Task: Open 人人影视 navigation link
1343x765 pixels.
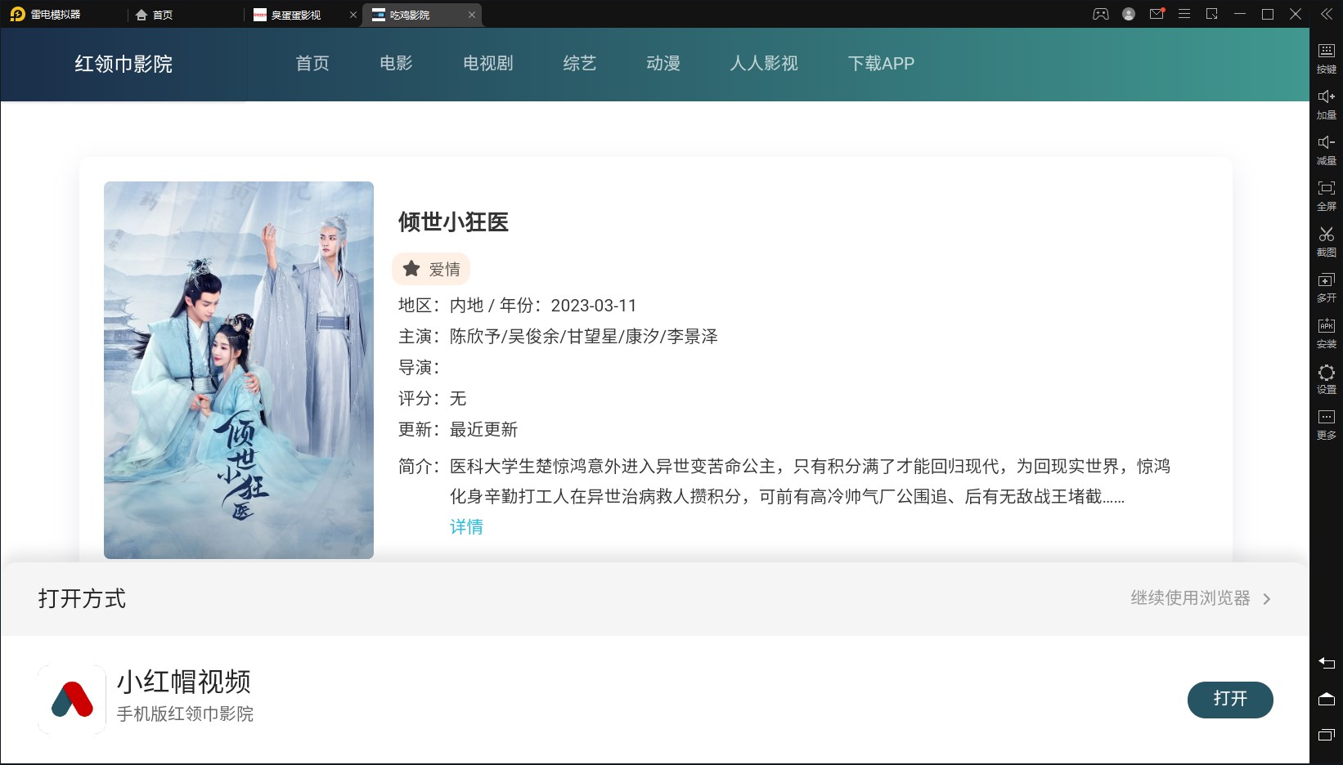Action: (x=764, y=64)
